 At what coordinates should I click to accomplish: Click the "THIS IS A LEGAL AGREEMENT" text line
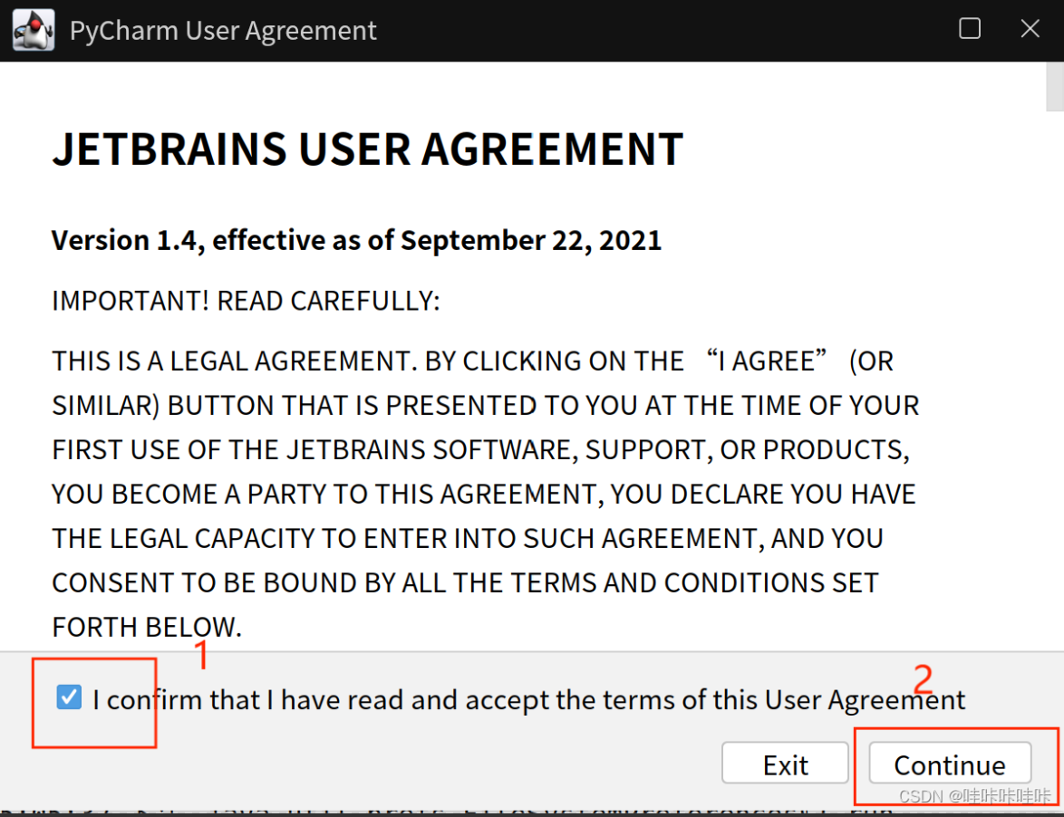[x=472, y=361]
